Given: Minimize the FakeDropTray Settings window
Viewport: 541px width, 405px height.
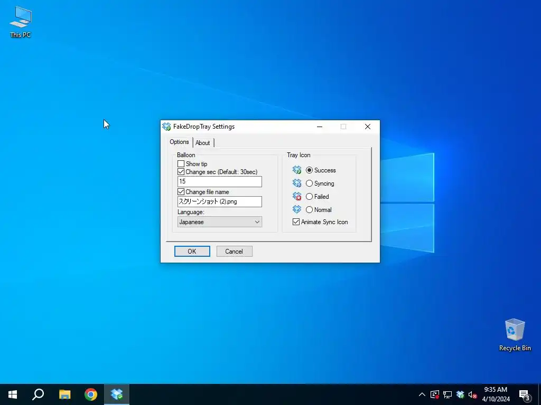Looking at the screenshot, I should tap(320, 127).
